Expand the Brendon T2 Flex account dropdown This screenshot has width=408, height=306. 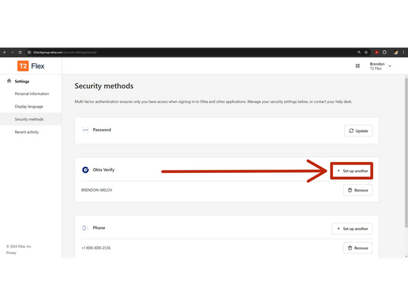(380, 66)
